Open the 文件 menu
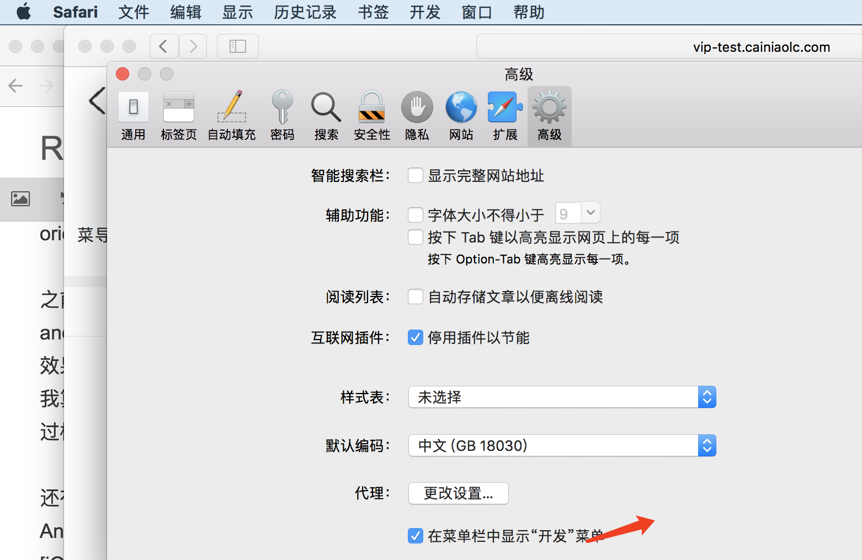Viewport: 862px width, 560px height. pos(134,12)
